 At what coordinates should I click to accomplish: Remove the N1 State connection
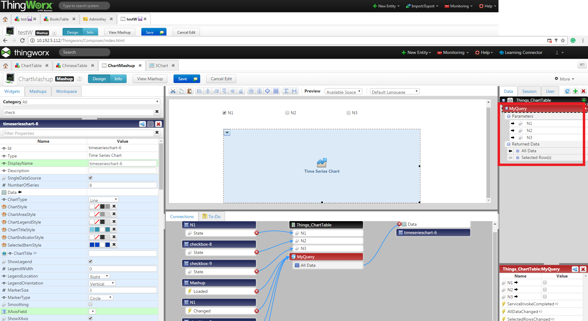point(257,233)
